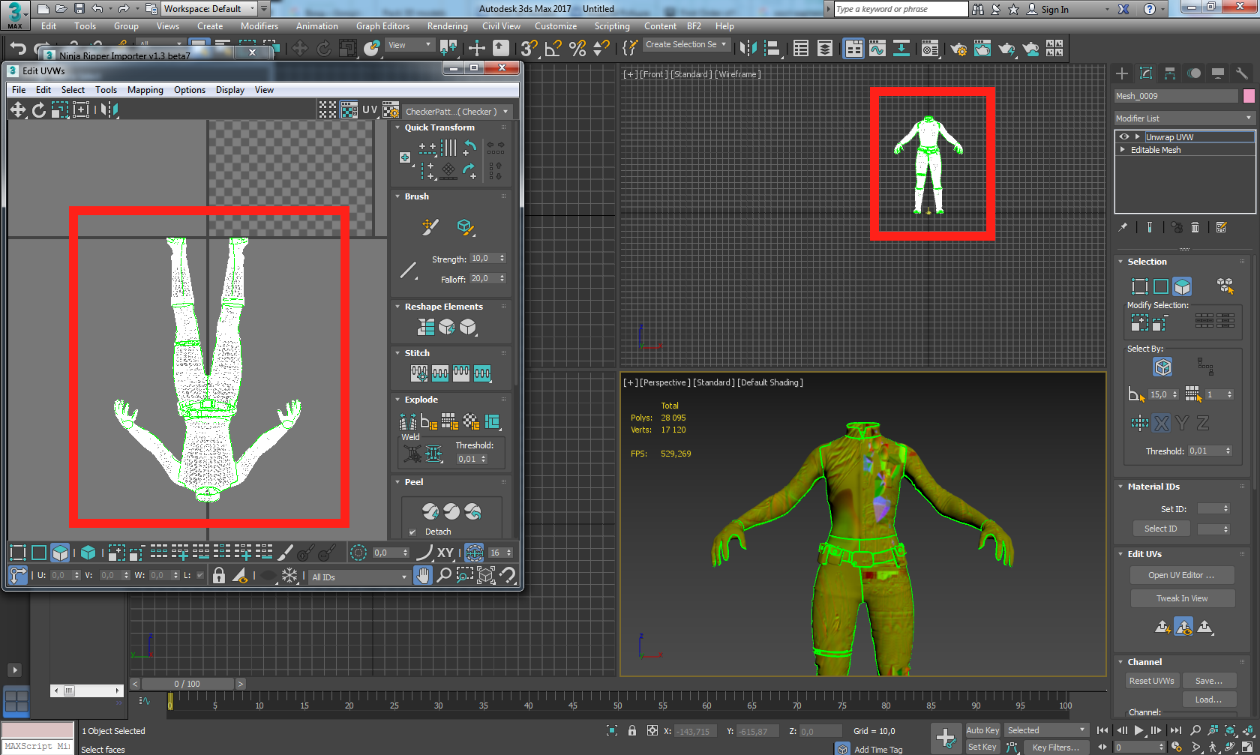Click the Mirror Horizontal icon in Edit UVWs

tap(109, 110)
